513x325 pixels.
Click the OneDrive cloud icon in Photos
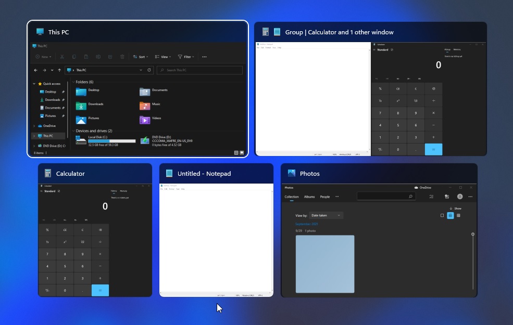pyautogui.click(x=416, y=188)
